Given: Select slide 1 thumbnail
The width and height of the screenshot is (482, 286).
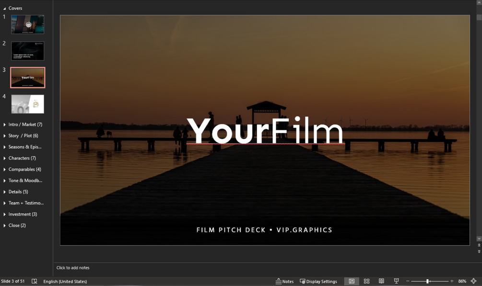Looking at the screenshot, I should 28,24.
